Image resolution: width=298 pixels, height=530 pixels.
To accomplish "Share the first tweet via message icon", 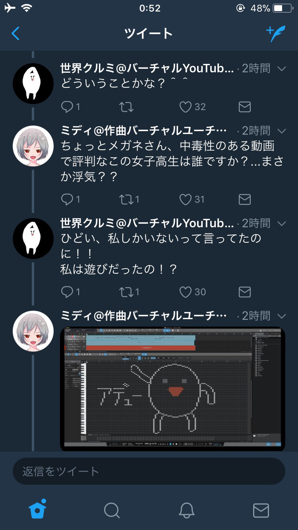I will tap(244, 106).
